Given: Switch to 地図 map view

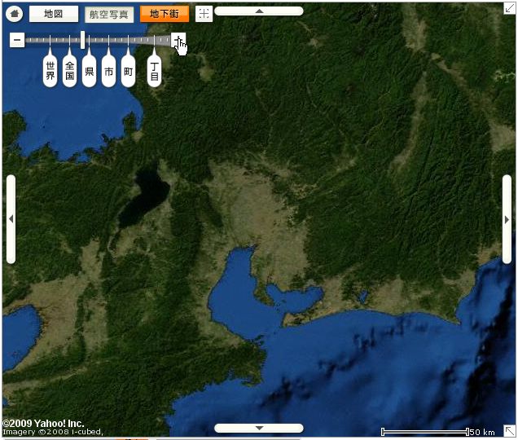Looking at the screenshot, I should (54, 14).
